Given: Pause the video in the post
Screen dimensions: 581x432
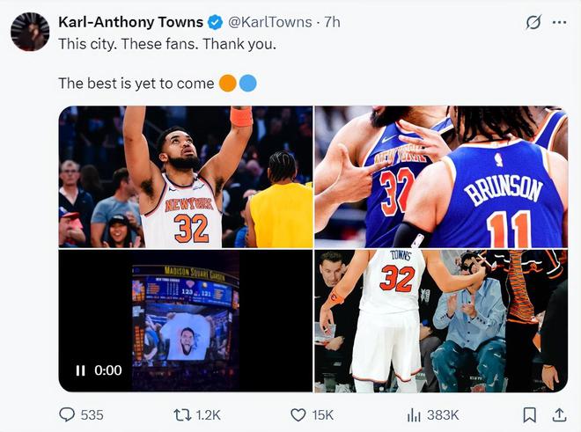Looking at the screenshot, I should (80, 370).
